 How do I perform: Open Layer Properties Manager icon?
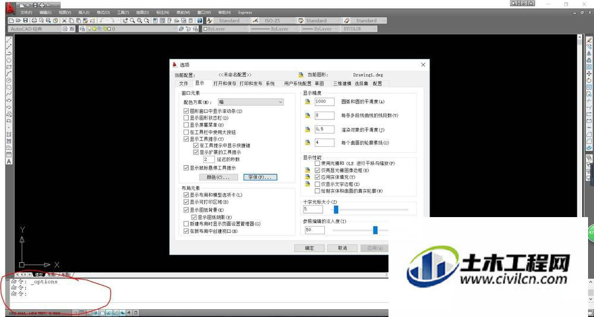tap(82, 29)
